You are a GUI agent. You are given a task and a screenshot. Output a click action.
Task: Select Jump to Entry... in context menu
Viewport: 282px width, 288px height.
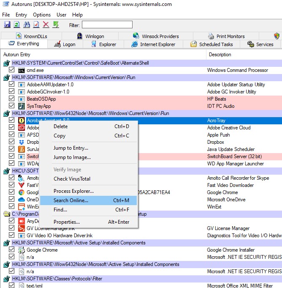click(x=89, y=148)
